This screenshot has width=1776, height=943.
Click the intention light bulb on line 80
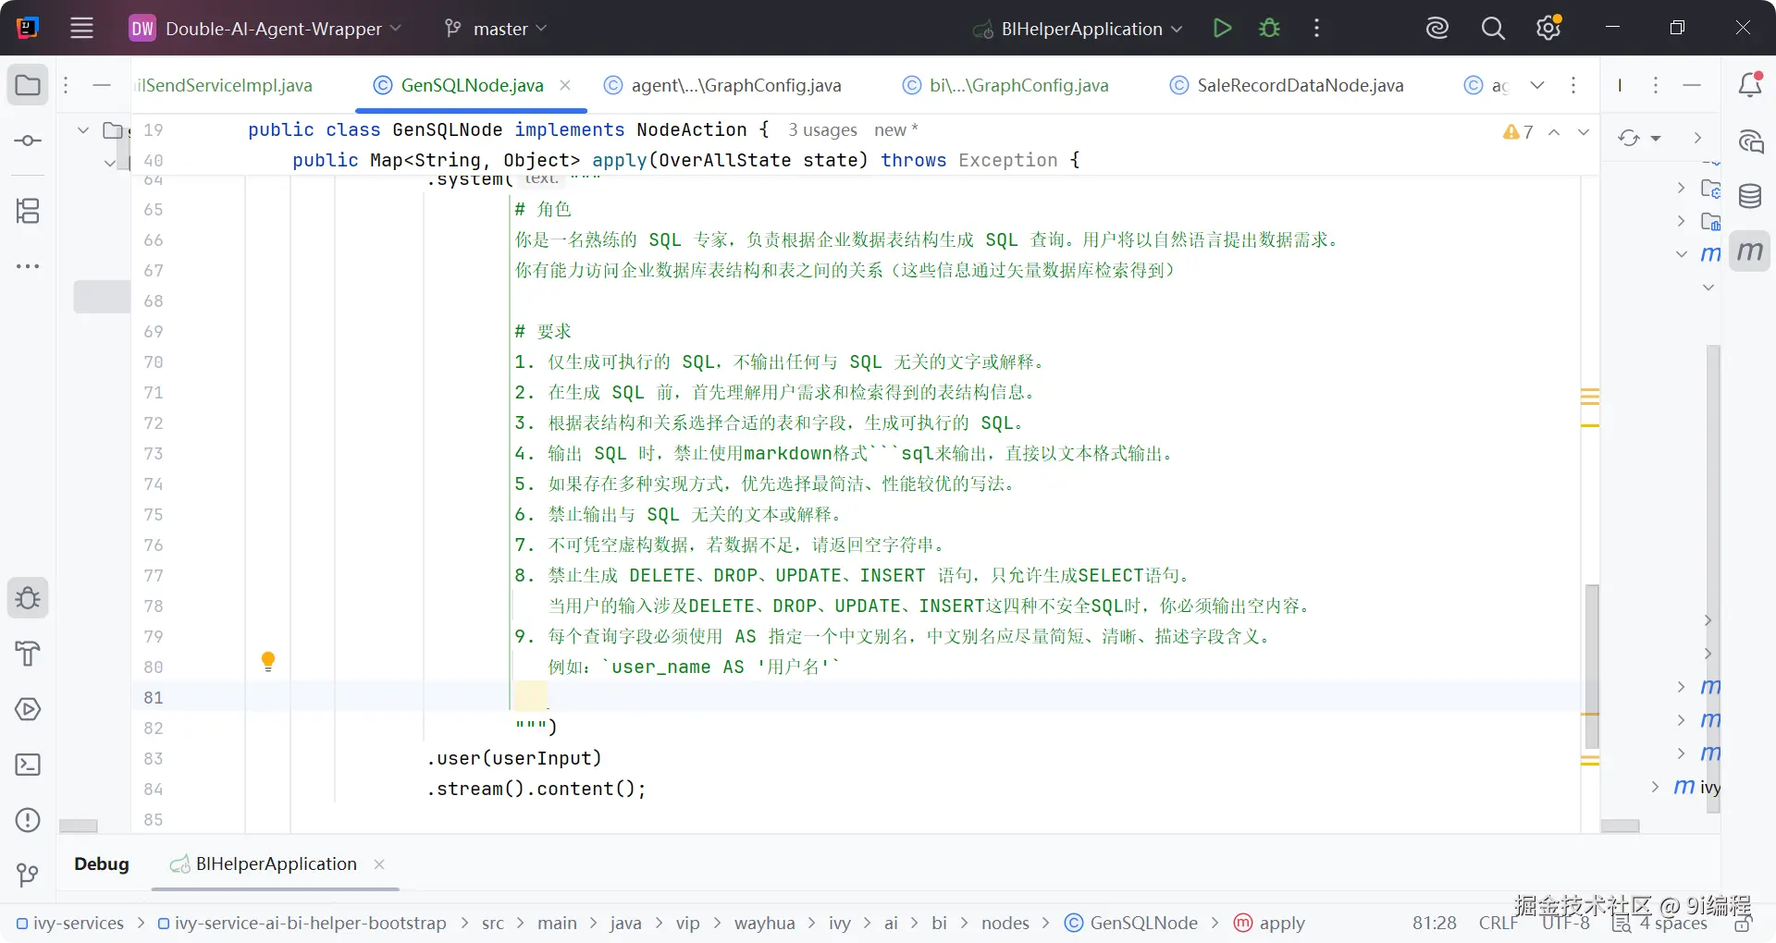[268, 661]
